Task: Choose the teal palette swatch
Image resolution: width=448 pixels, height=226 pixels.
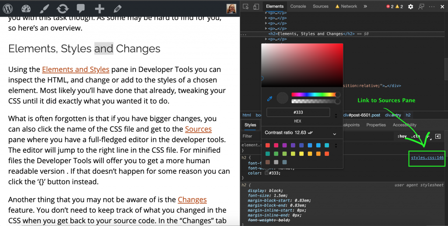Action: (268, 154)
